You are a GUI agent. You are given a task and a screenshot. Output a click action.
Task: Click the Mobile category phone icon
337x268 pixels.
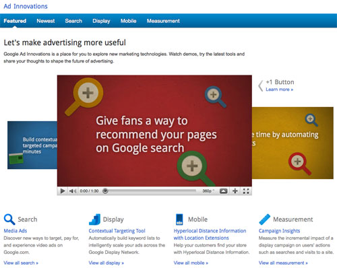179,220
